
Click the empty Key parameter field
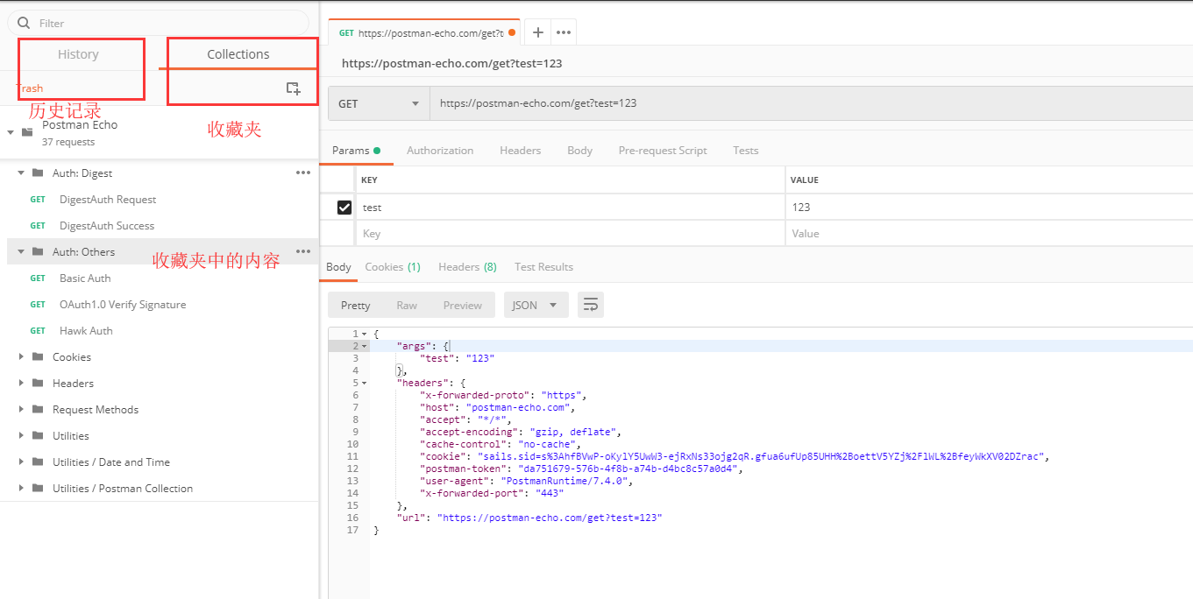click(x=570, y=234)
